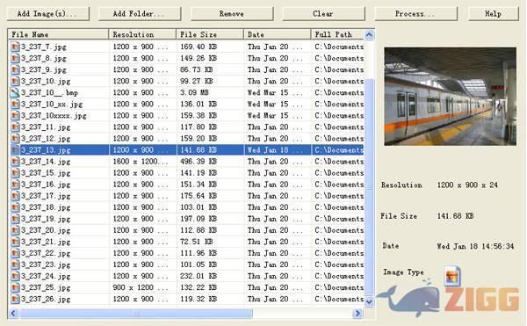Screen dimensions: 527x326
Task: Click the file icon of 3_237_14.jpg
Action: pos(15,161)
